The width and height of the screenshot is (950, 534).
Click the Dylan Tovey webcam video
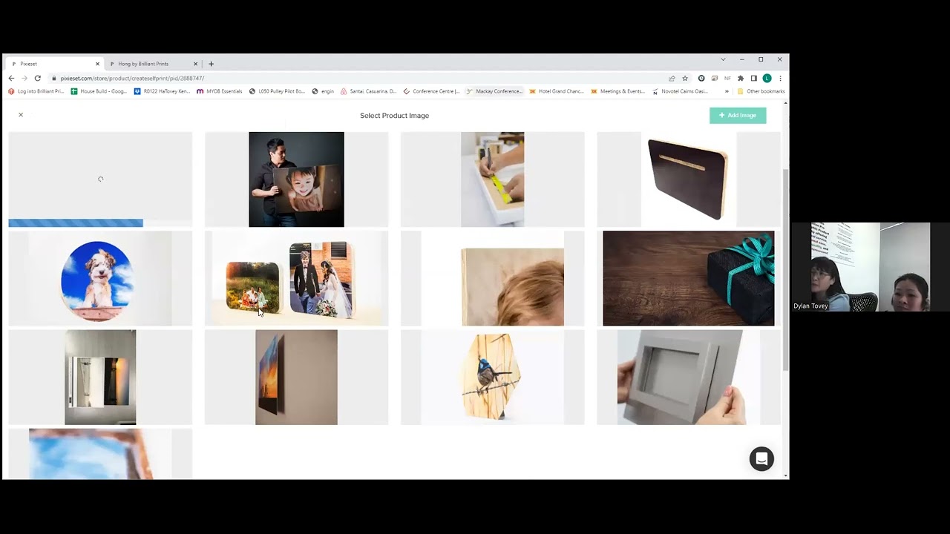click(861, 267)
